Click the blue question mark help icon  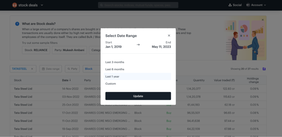click(x=17, y=24)
